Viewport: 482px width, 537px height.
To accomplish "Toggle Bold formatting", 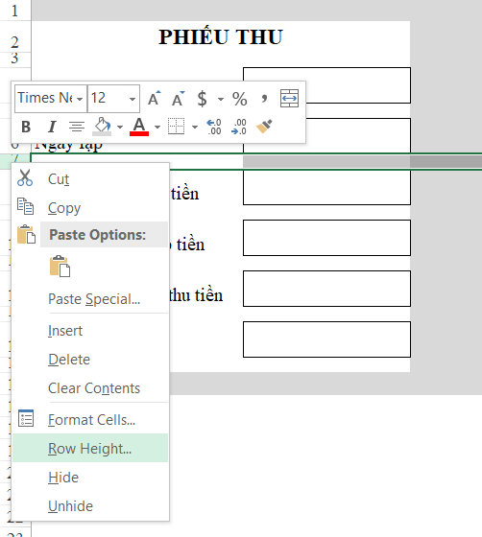I will 26,127.
